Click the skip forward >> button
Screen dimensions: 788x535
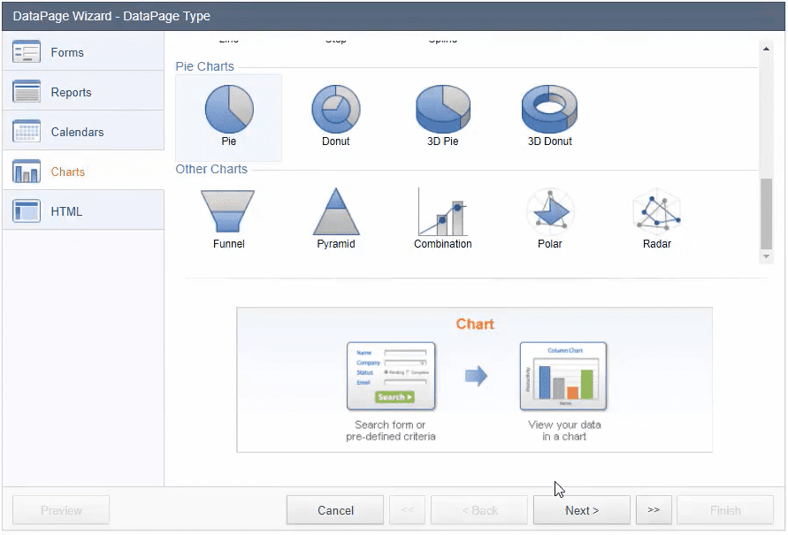tap(654, 510)
